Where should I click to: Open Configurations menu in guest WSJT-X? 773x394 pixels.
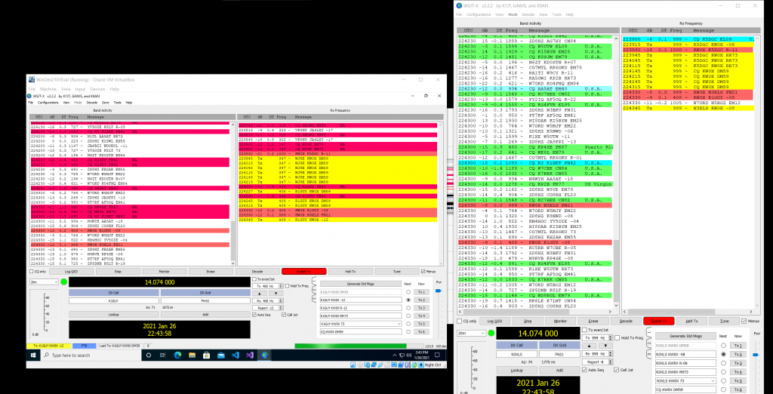(48, 102)
